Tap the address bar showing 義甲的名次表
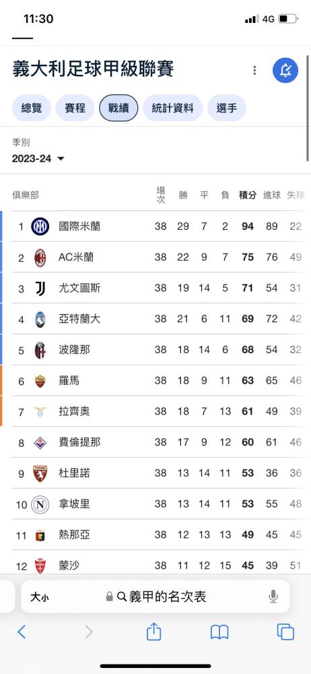The width and height of the screenshot is (311, 674). tap(155, 596)
